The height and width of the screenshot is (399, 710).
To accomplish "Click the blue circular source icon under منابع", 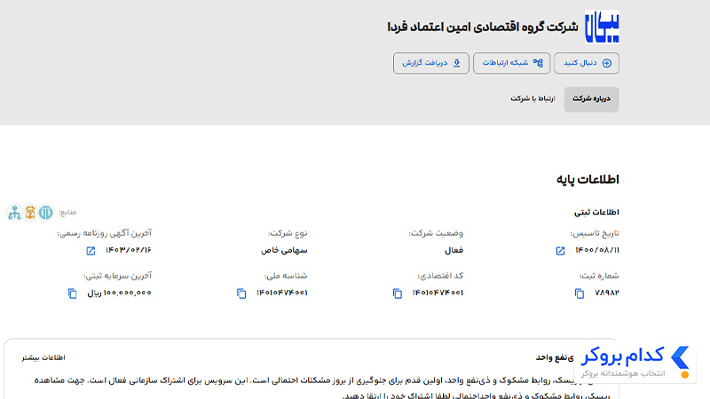I will point(46,212).
